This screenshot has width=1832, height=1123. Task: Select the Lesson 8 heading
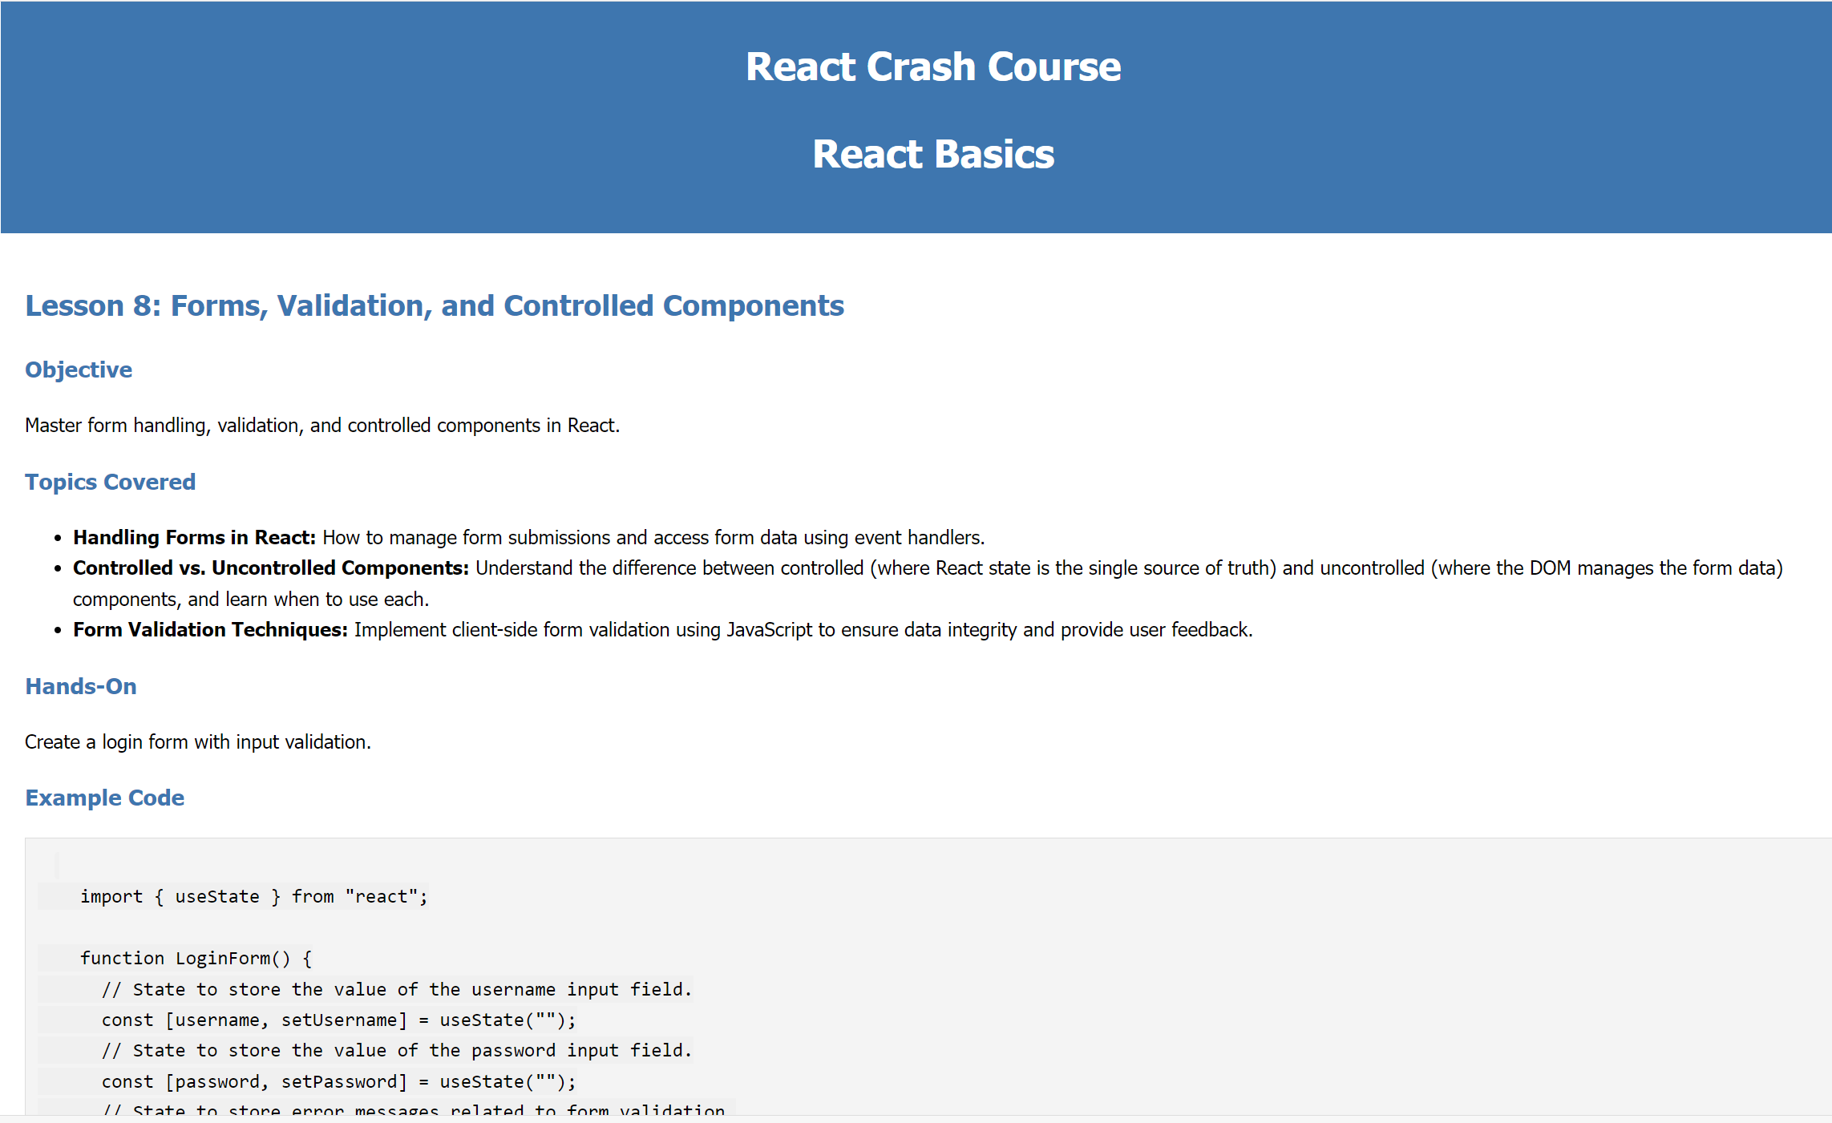point(434,305)
